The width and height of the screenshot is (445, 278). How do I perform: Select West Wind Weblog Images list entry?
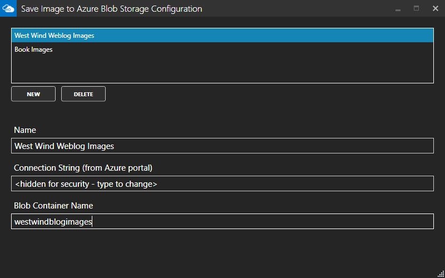click(222, 36)
